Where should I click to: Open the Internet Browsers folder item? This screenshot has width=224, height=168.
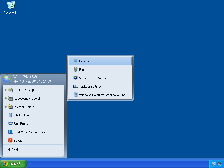point(25,107)
